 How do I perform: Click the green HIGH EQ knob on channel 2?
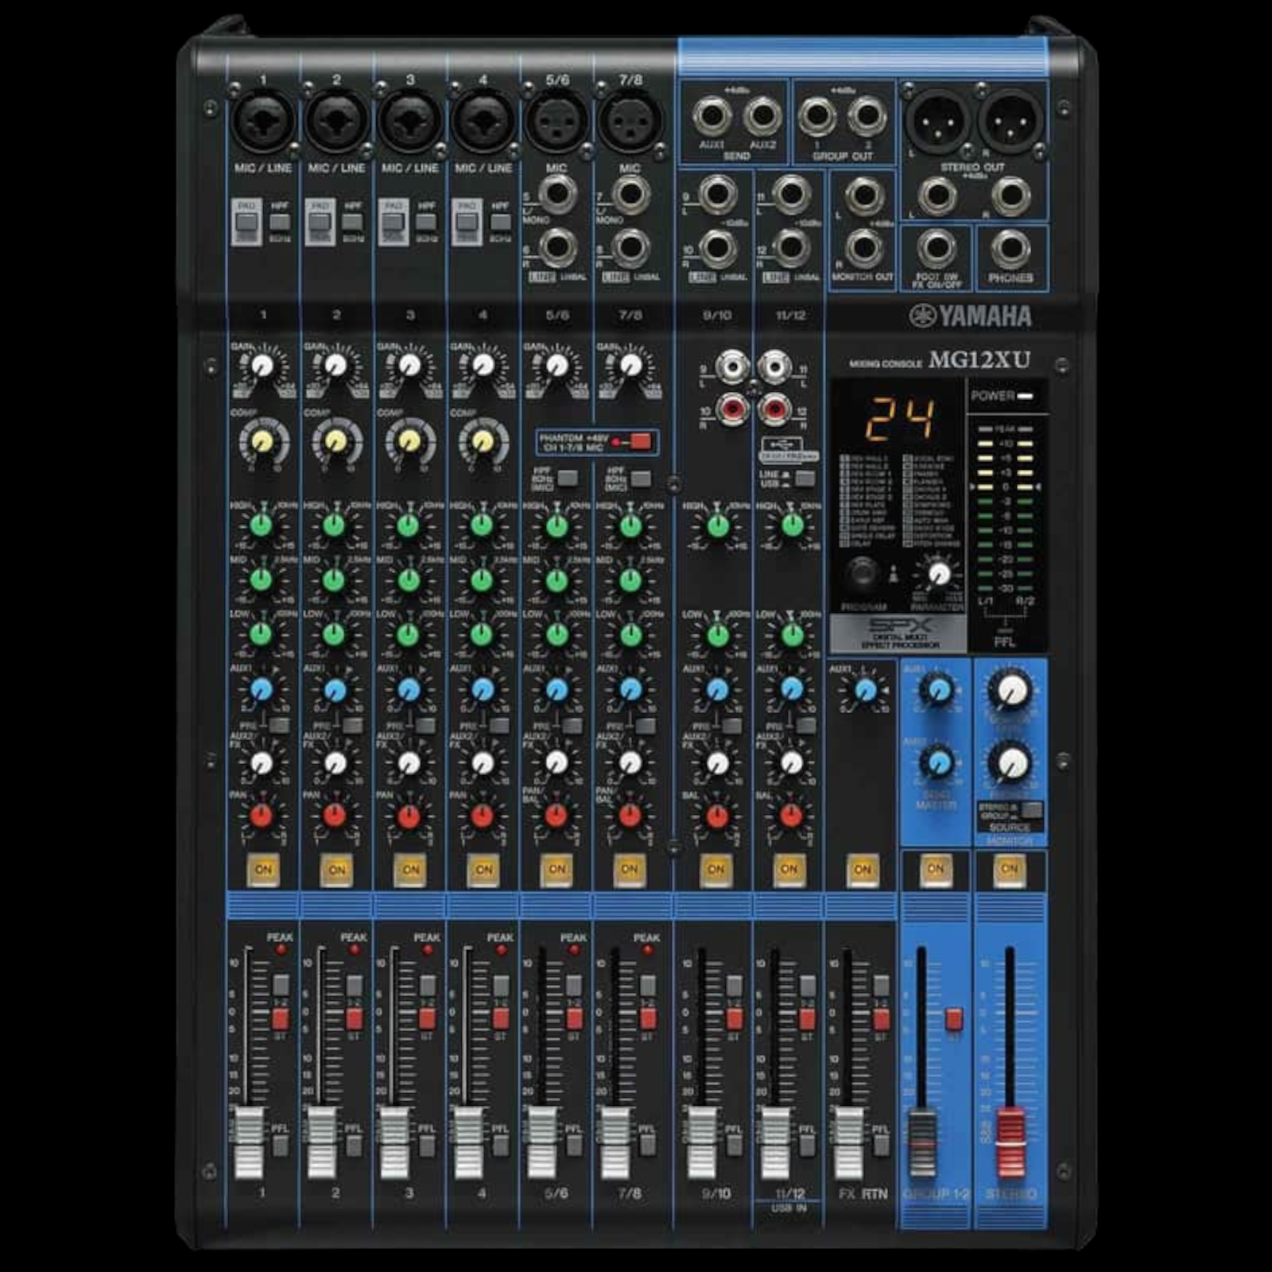[335, 525]
